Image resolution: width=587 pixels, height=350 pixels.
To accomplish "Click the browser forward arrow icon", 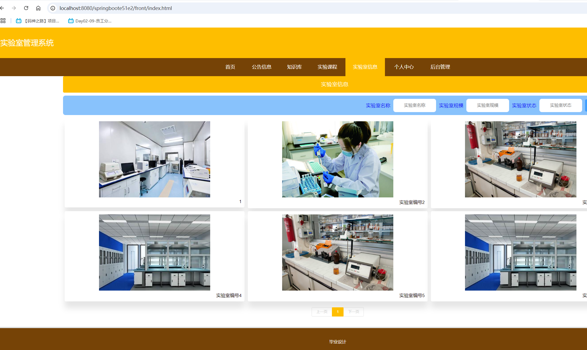I will click(14, 8).
